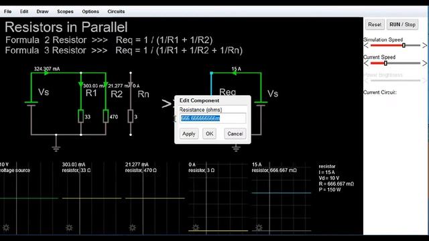The width and height of the screenshot is (429, 241).
Task: Open the Edit menu
Action: coord(24,11)
